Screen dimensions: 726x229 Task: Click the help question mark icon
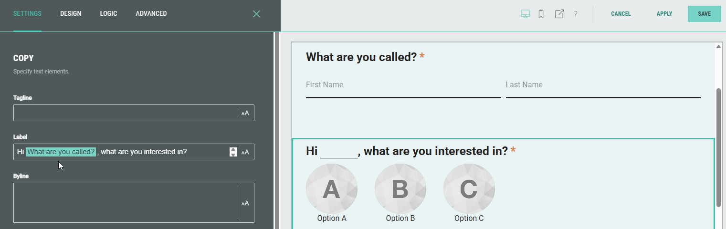pyautogui.click(x=575, y=14)
